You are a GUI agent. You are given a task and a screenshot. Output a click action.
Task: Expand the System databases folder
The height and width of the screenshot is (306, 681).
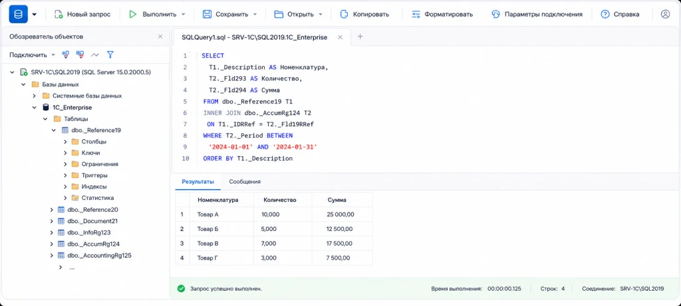(x=35, y=96)
